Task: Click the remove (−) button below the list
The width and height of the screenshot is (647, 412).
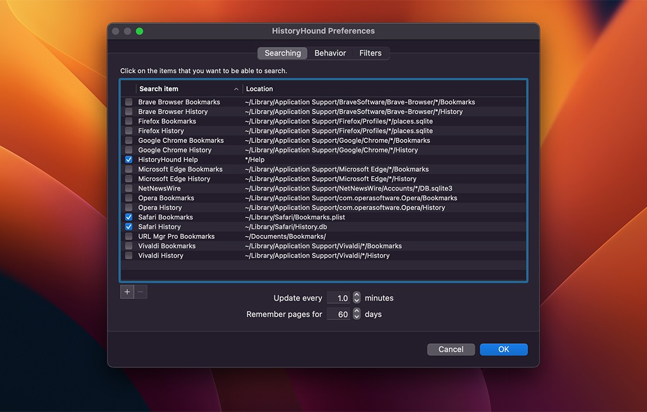Action: (x=141, y=291)
